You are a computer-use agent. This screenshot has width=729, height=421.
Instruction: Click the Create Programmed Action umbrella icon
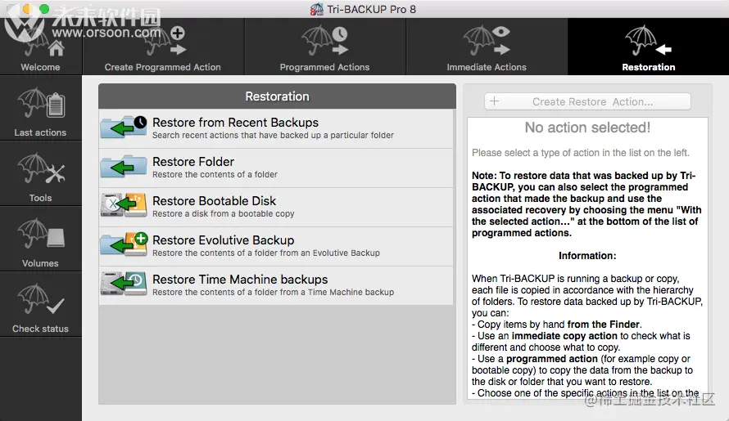point(163,41)
